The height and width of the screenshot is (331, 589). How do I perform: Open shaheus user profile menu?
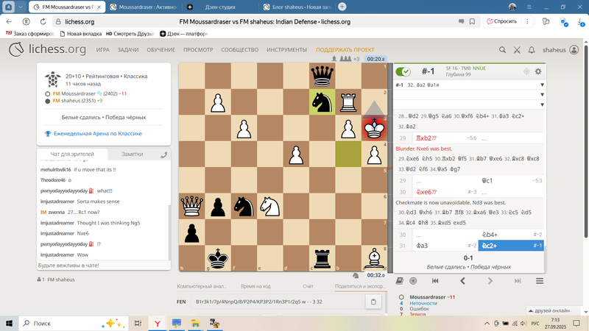(560, 49)
